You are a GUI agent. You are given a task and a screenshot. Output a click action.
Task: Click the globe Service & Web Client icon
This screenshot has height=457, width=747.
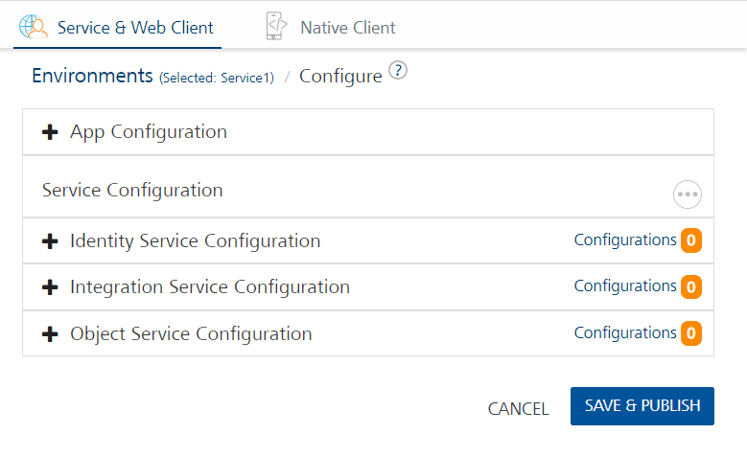click(x=34, y=27)
